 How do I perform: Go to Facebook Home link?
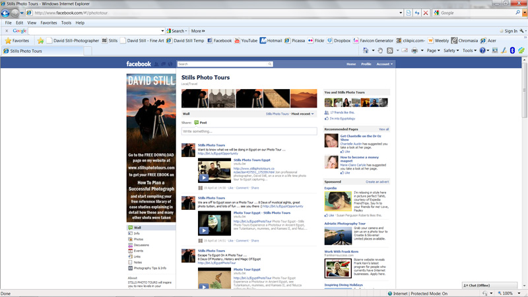pos(351,64)
